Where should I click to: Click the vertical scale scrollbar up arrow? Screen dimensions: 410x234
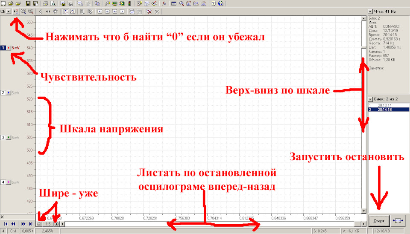363,18
